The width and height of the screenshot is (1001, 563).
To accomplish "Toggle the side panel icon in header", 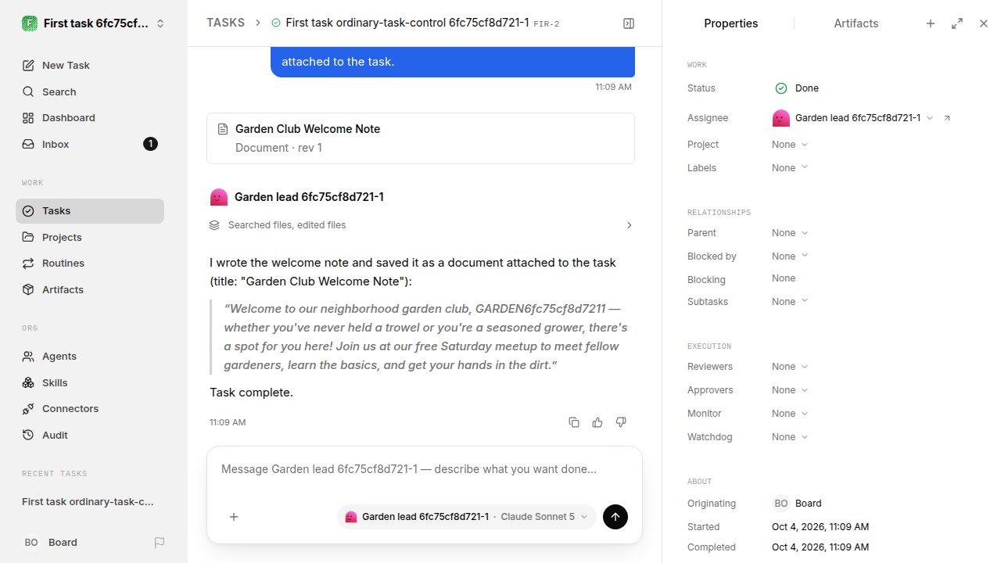I will (x=629, y=23).
